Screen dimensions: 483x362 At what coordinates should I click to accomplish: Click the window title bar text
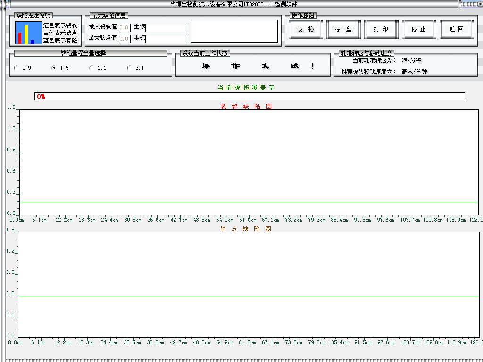tap(233, 4)
